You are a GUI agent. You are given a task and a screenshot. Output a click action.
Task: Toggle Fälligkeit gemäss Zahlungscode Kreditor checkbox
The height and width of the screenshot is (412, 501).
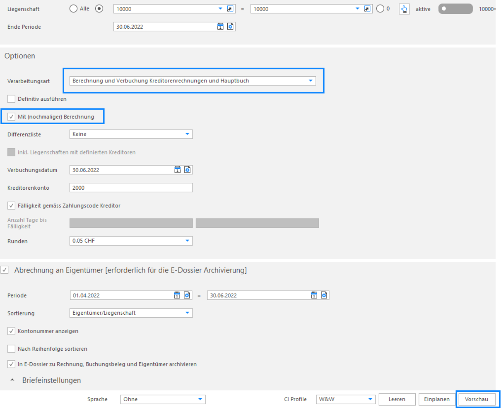pos(11,205)
